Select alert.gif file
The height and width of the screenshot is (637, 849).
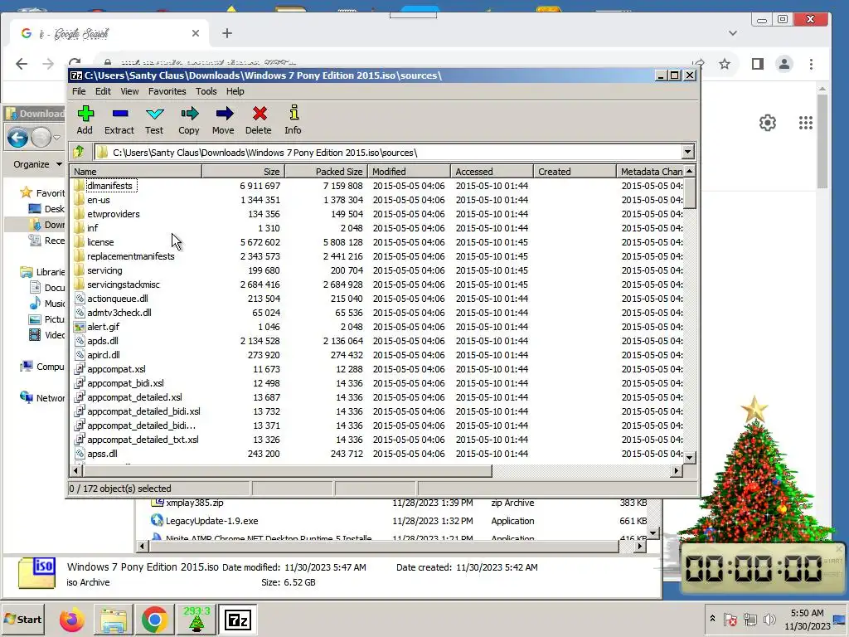click(x=104, y=327)
